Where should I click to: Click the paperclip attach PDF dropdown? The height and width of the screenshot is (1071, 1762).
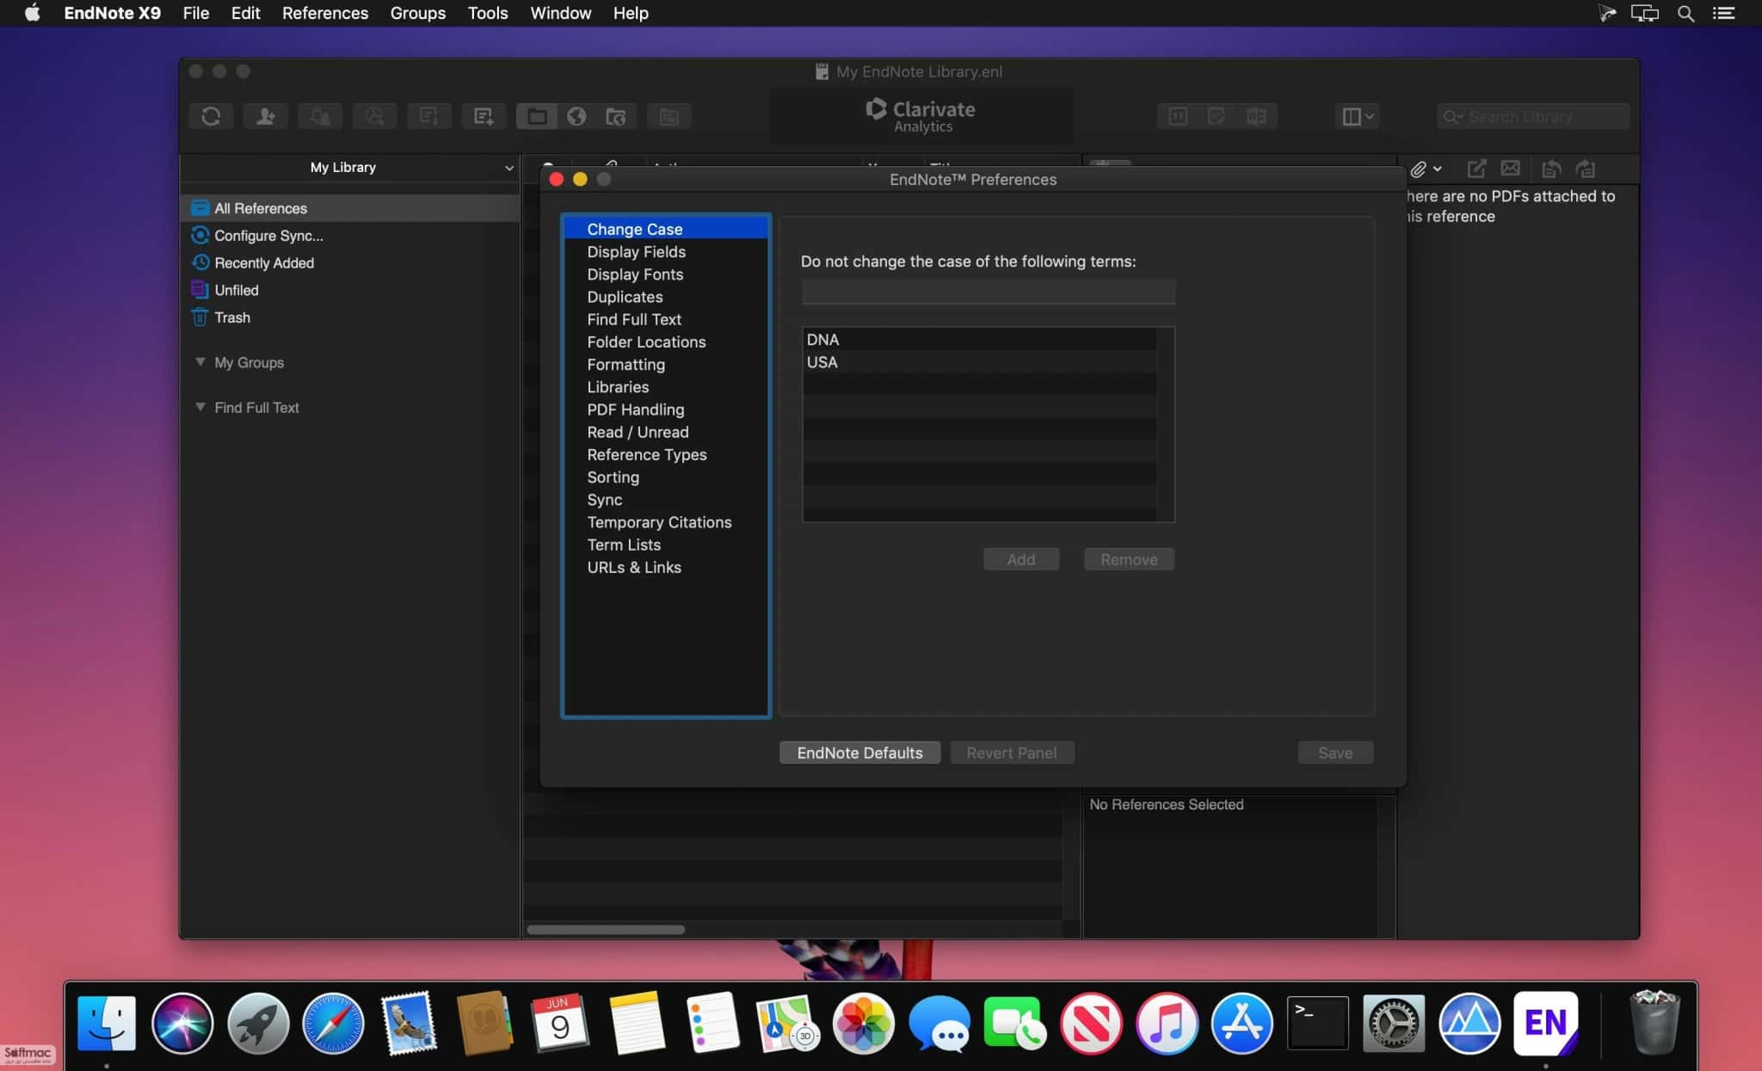click(x=1425, y=169)
